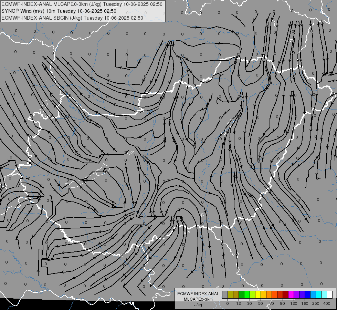Click the J/kg unit label in legend
Viewport: 337px width, 310px height.
tap(198, 305)
